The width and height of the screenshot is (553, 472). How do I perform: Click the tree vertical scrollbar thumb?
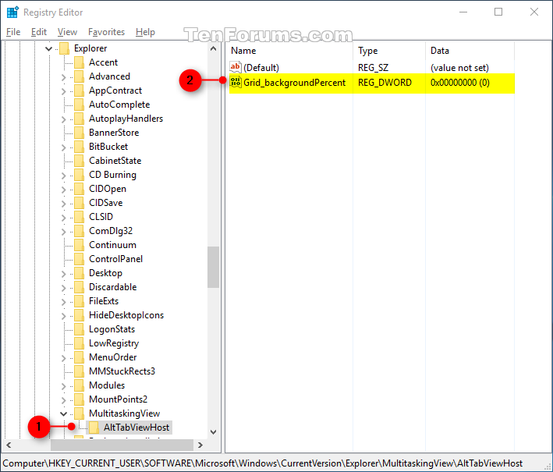[x=214, y=267]
